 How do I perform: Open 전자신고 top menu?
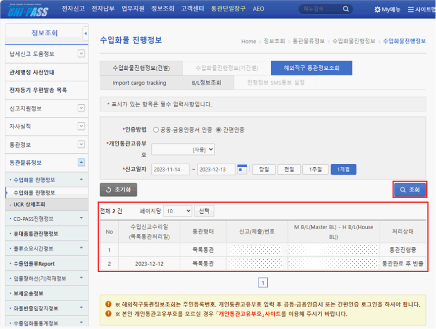tap(73, 9)
